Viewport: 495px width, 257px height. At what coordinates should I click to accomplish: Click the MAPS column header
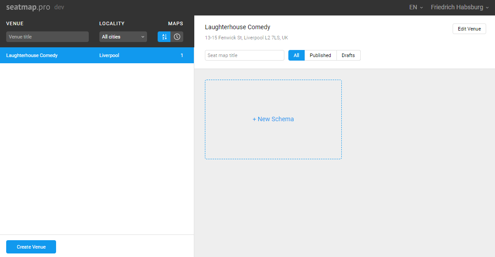pos(175,23)
